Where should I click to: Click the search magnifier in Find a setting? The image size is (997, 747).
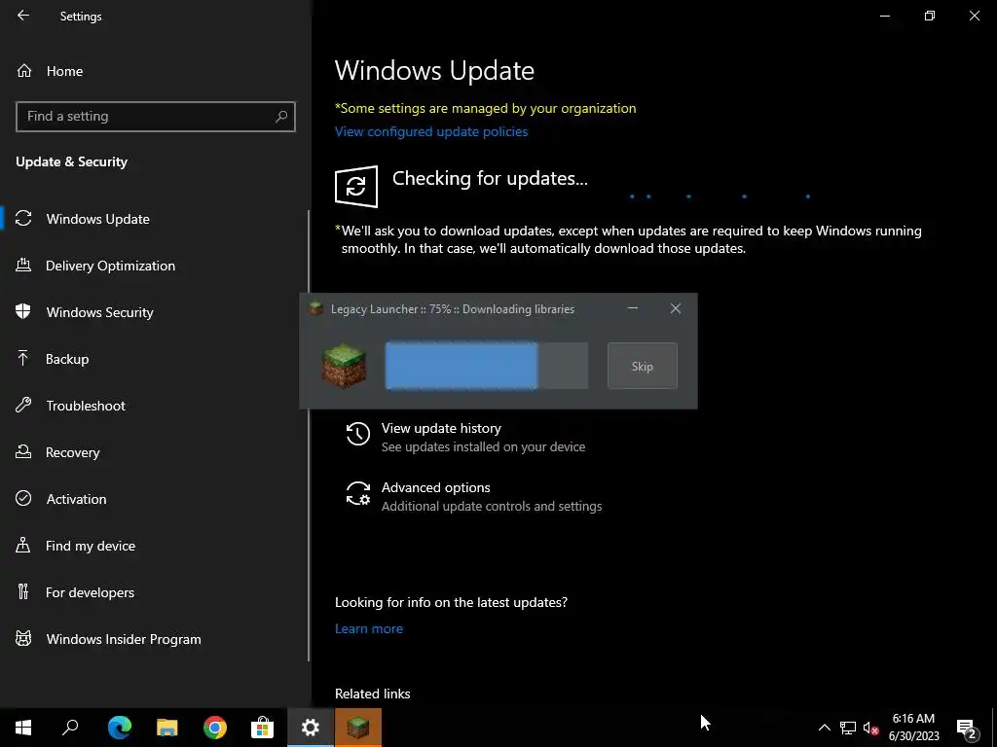tap(281, 117)
